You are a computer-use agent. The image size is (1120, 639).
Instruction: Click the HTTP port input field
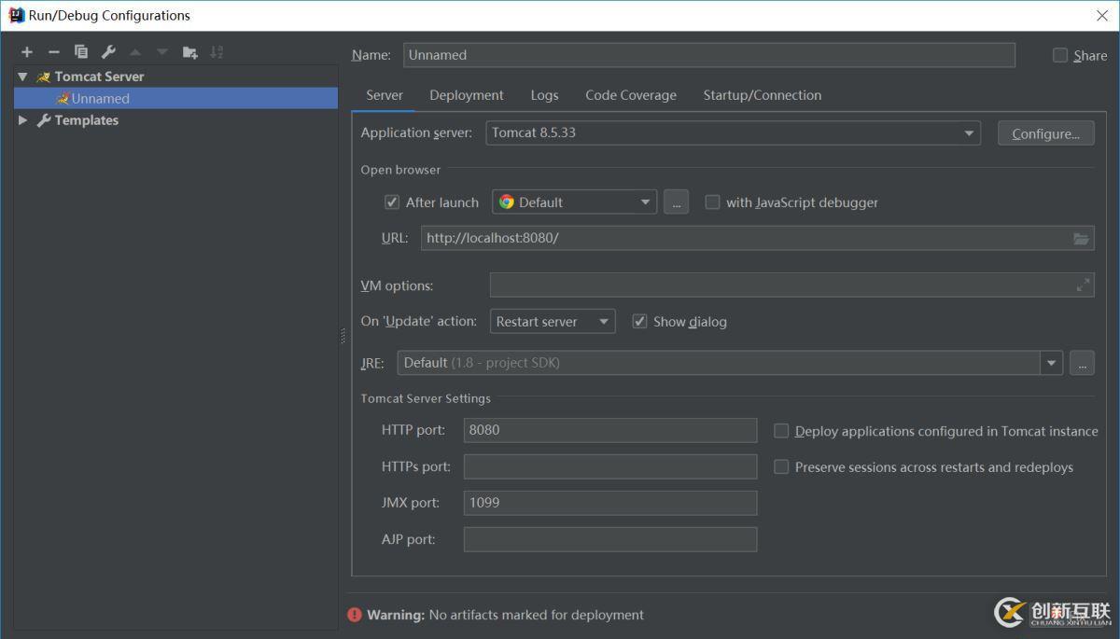(609, 430)
